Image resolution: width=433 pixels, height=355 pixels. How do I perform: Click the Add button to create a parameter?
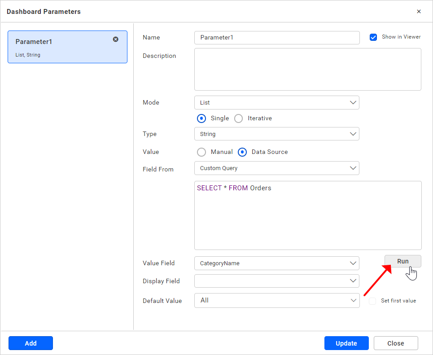[x=31, y=343]
